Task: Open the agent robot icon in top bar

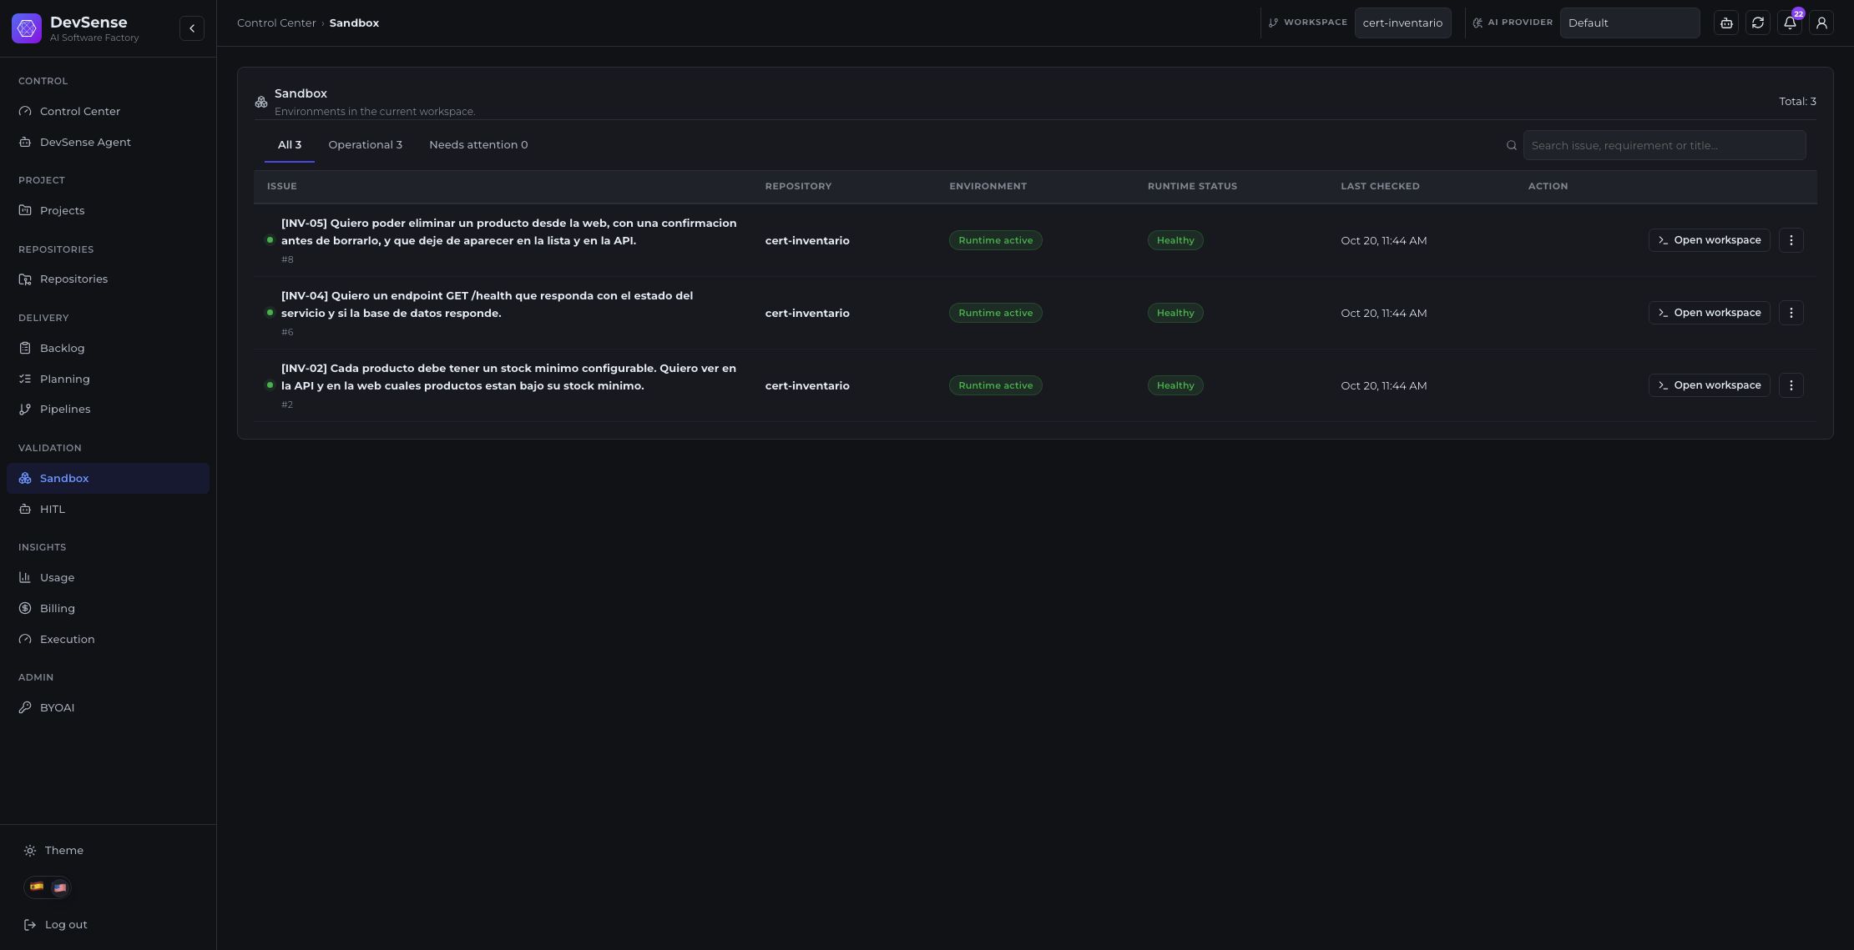Action: (1726, 23)
